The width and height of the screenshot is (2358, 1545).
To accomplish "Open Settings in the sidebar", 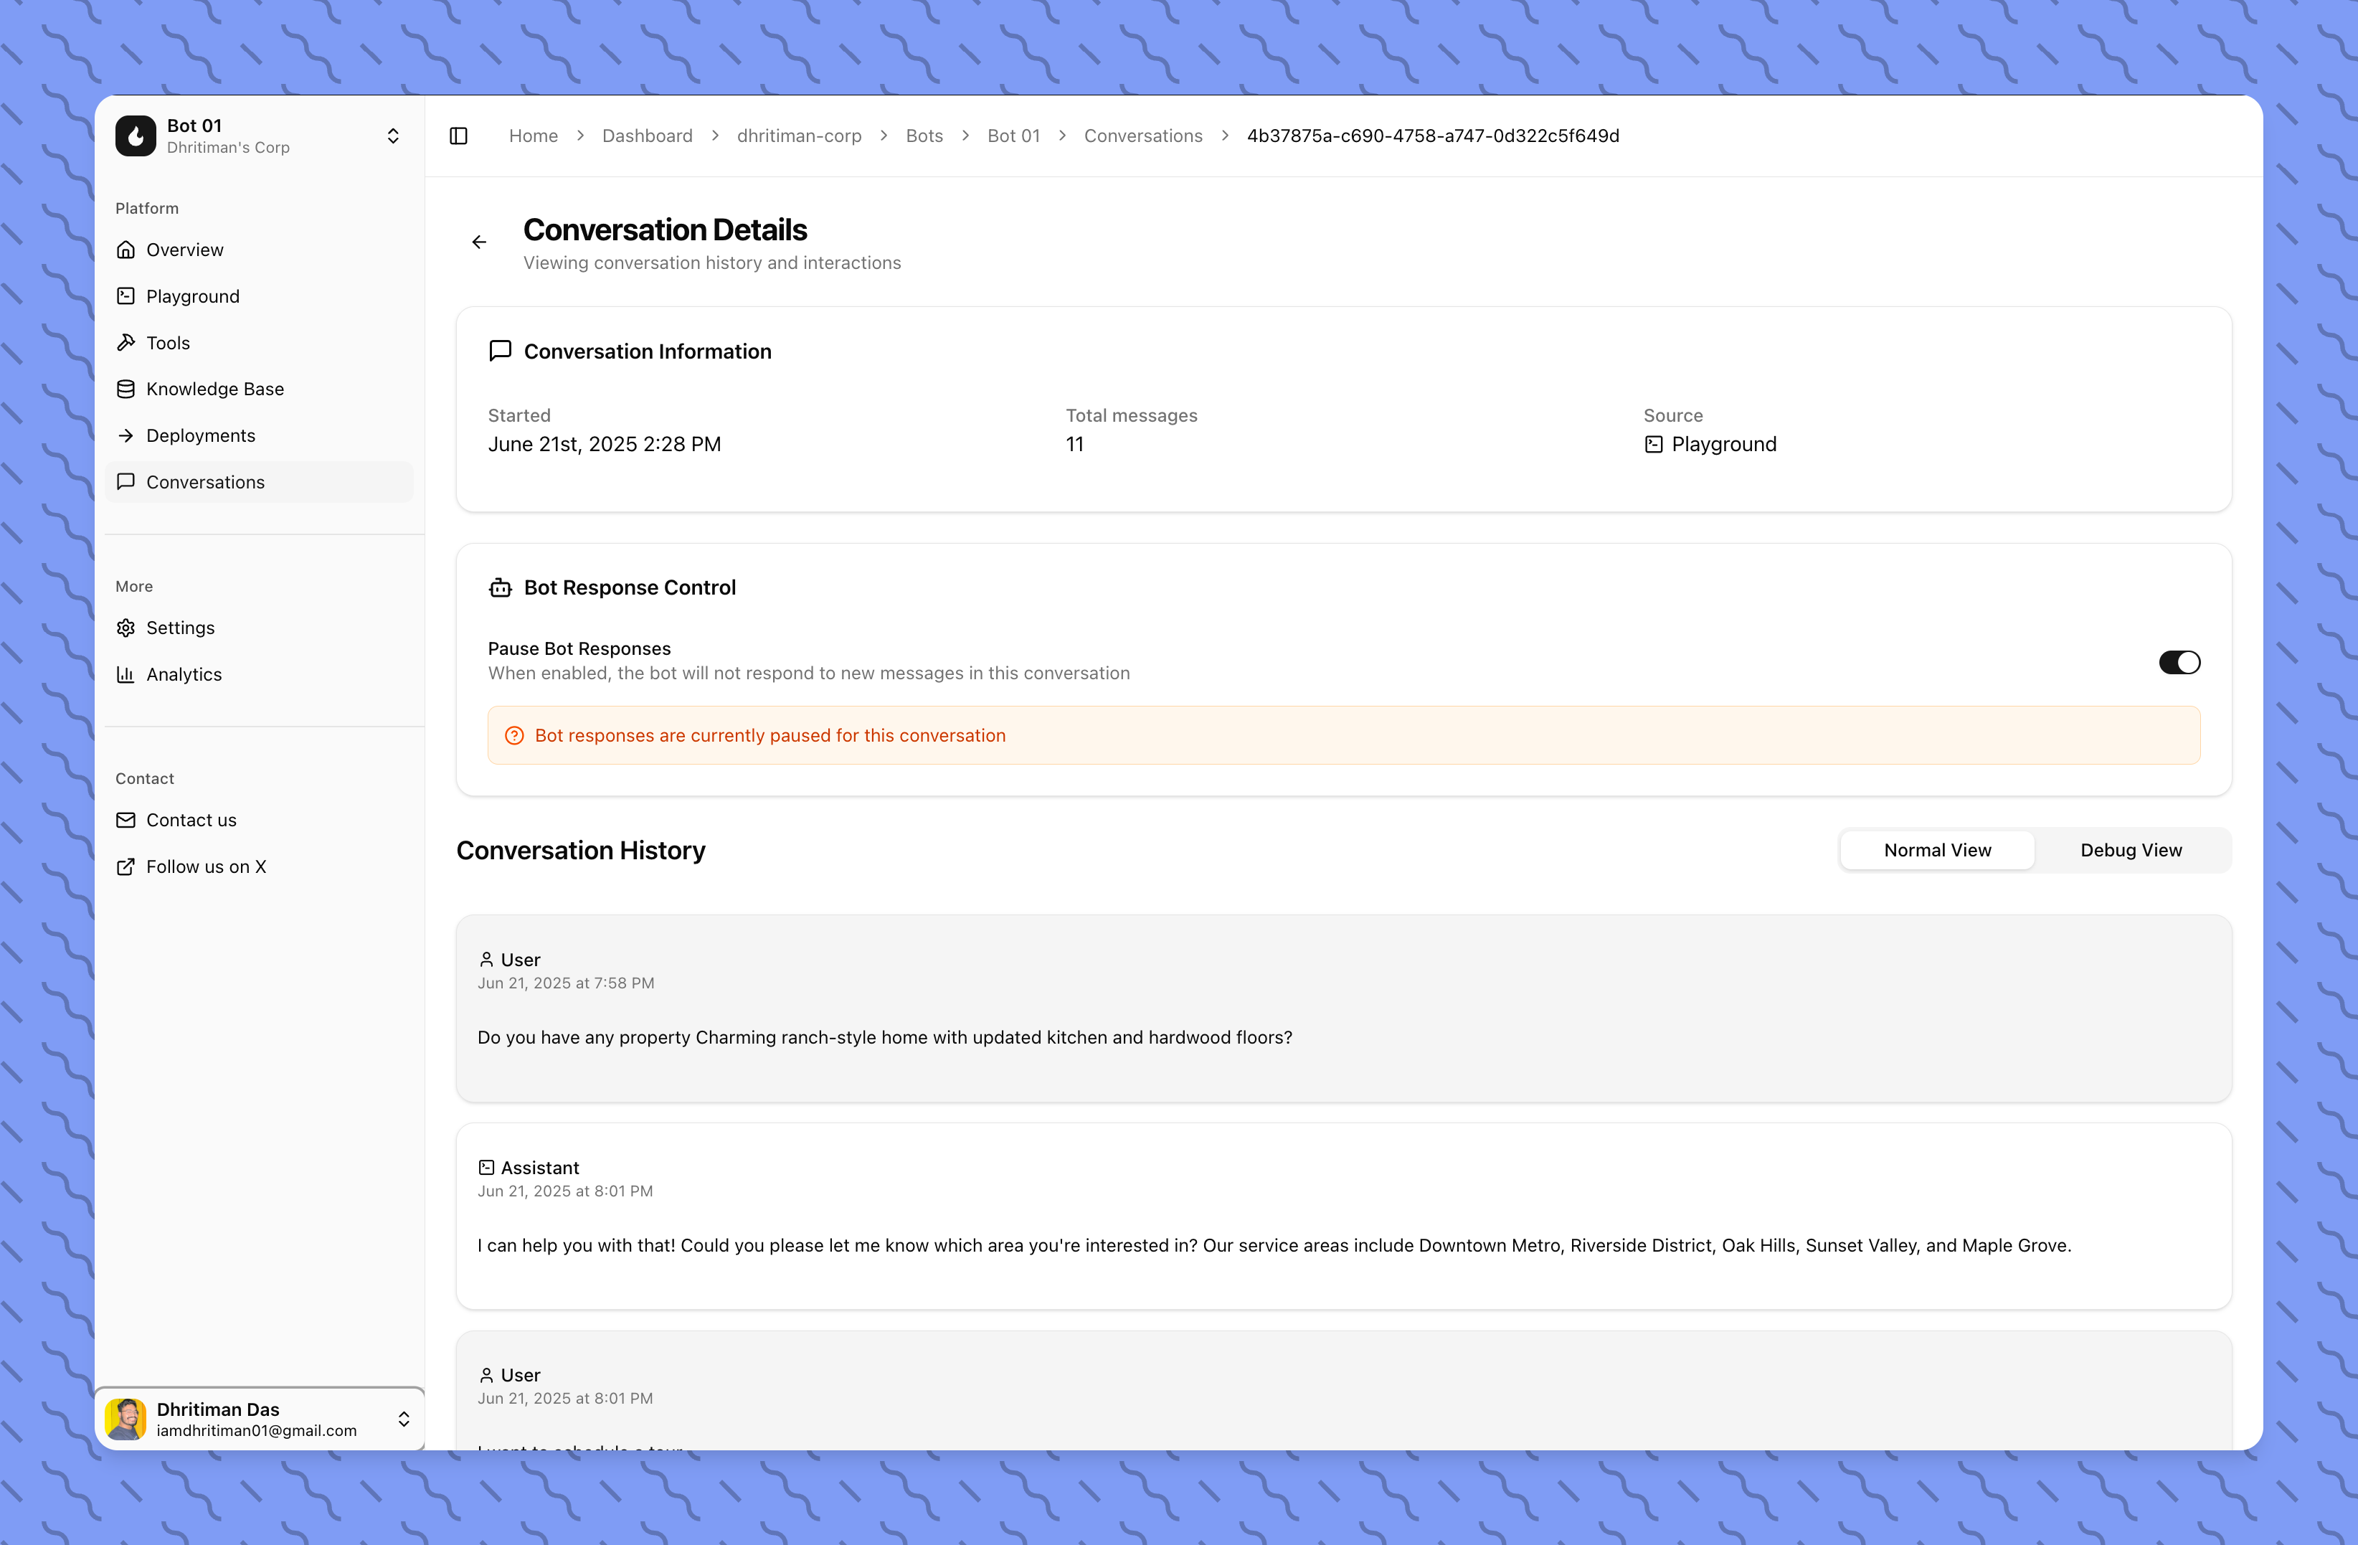I will [x=260, y=628].
